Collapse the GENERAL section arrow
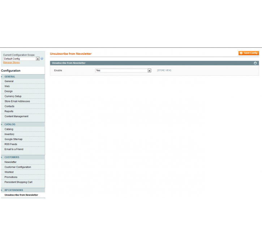 pos(2,77)
